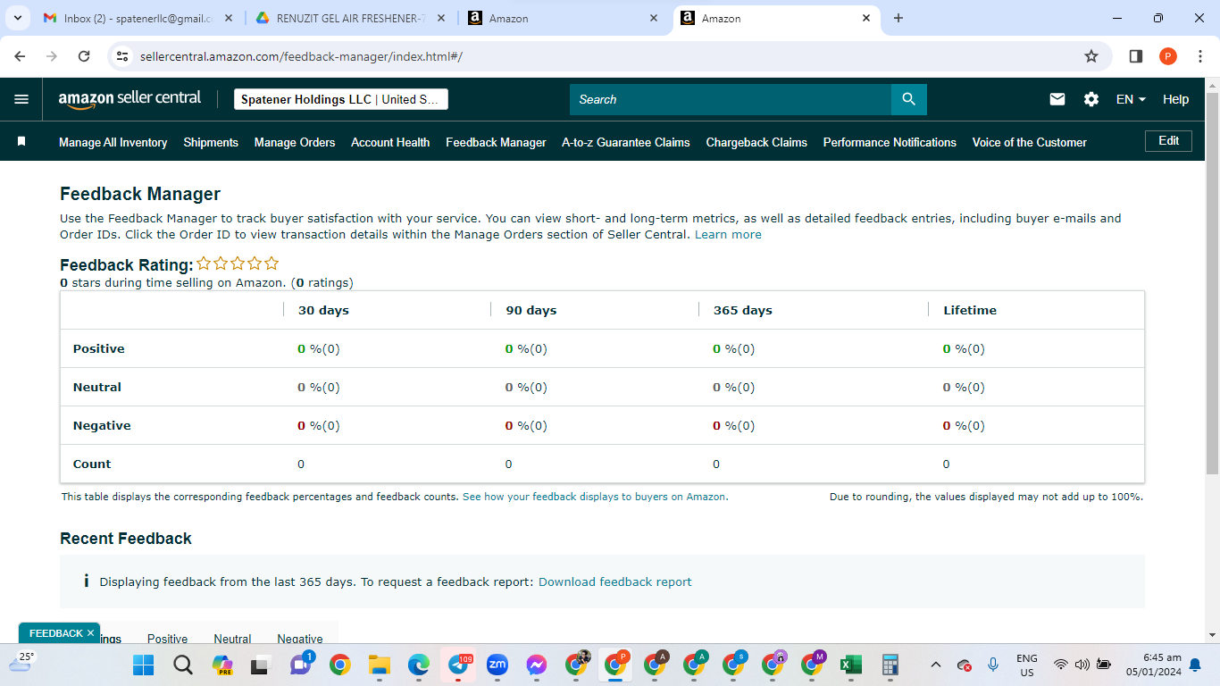The image size is (1220, 686).
Task: Open the Chrome three-dot menu
Action: pyautogui.click(x=1200, y=56)
